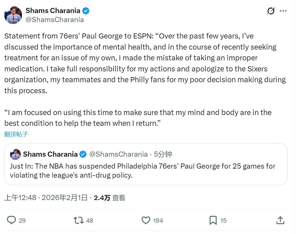Click the reply count number 29
This screenshot has width=297, height=234.
click(x=22, y=220)
